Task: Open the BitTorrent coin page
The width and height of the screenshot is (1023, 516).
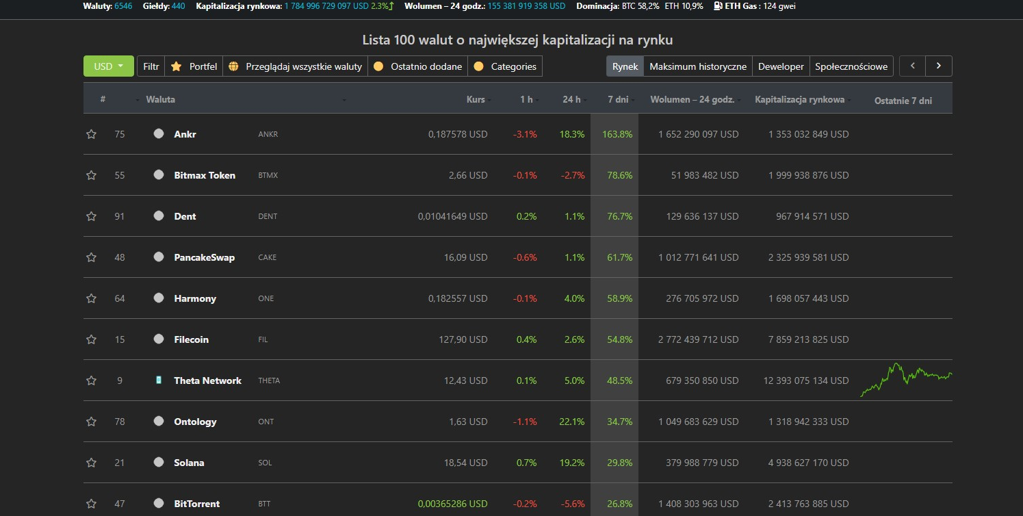Action: [x=196, y=504]
